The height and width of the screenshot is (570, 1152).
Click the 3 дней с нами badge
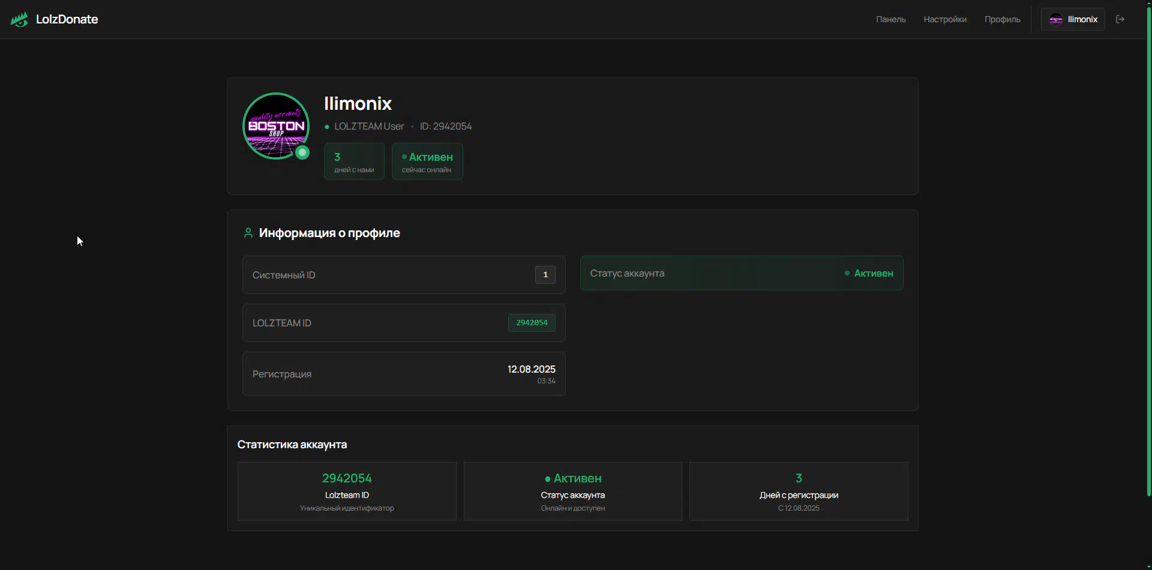click(354, 161)
